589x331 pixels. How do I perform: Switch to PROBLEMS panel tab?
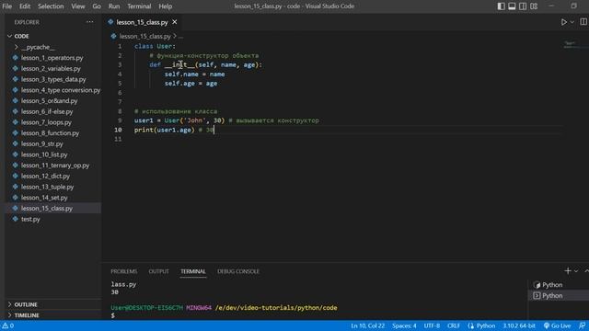(x=124, y=271)
